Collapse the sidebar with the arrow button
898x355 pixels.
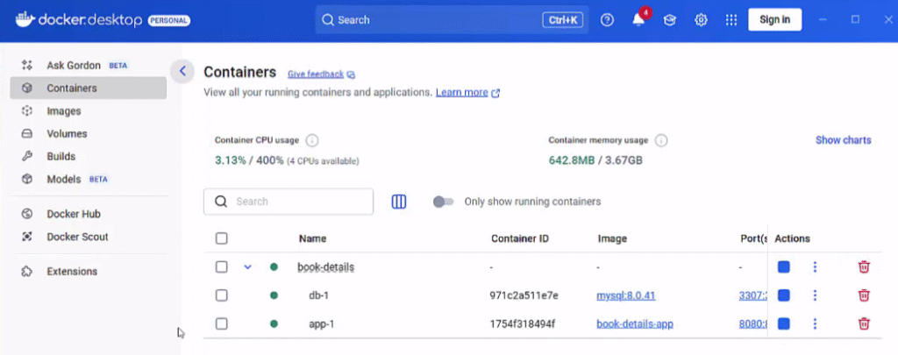pos(182,71)
